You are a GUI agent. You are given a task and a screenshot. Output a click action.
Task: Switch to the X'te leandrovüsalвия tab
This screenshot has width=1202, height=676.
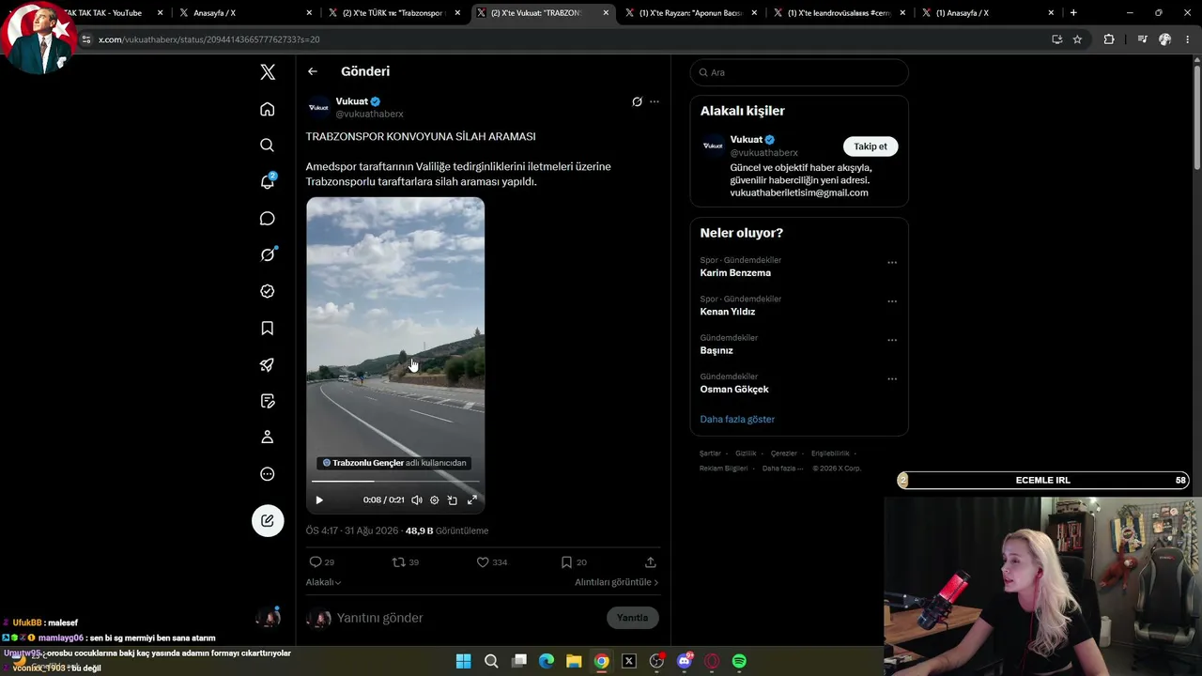tap(839, 13)
